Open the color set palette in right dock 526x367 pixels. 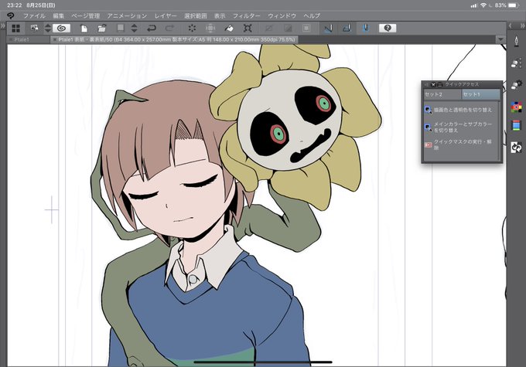516,107
